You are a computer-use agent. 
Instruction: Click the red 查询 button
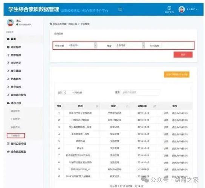coord(183,55)
